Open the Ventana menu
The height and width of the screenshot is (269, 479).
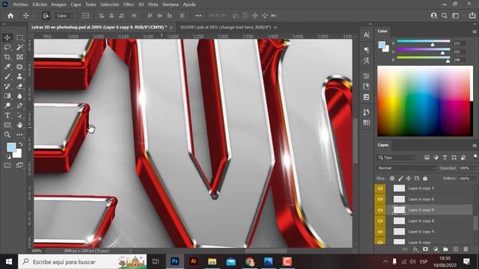pyautogui.click(x=170, y=4)
